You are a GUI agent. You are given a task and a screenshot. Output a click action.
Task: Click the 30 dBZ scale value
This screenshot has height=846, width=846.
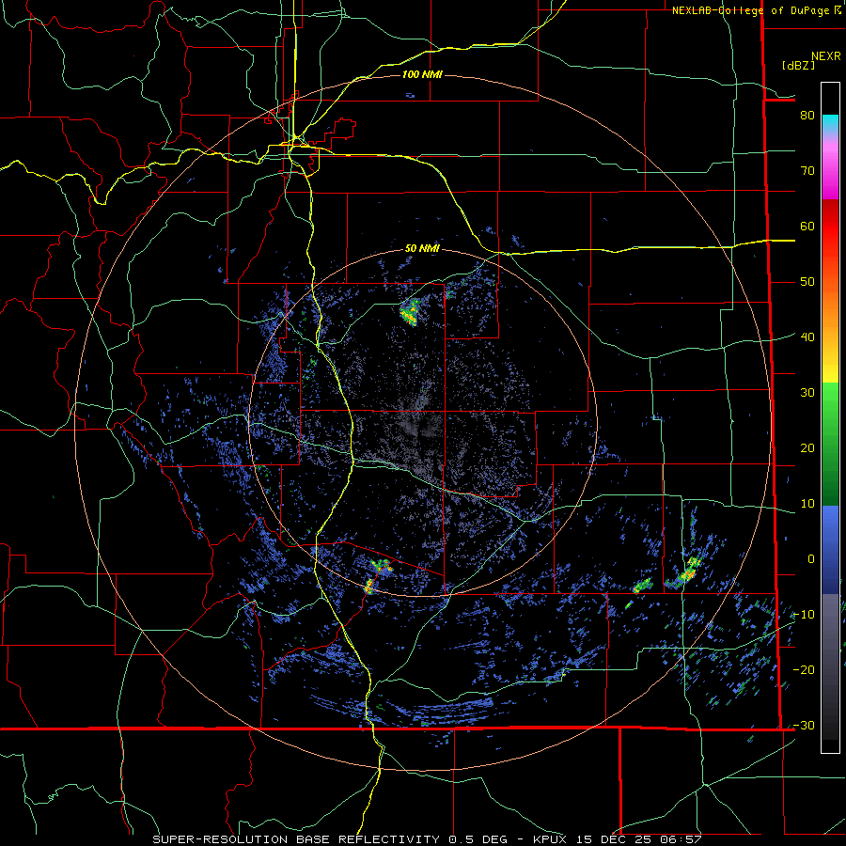(807, 392)
